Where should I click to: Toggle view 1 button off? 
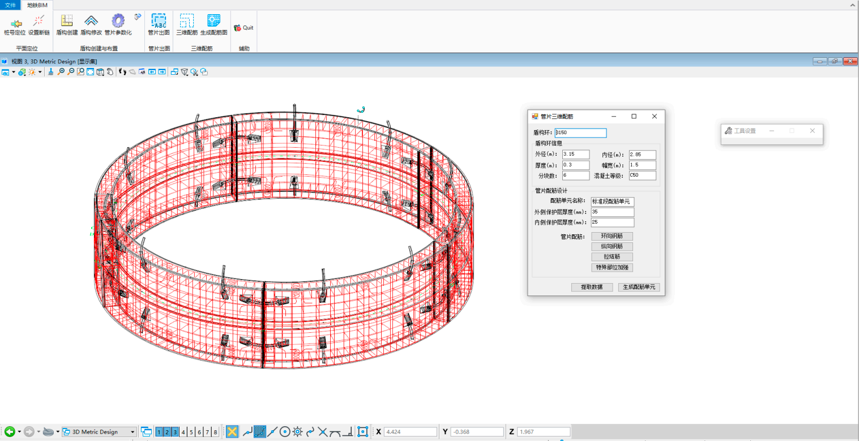[x=160, y=432]
